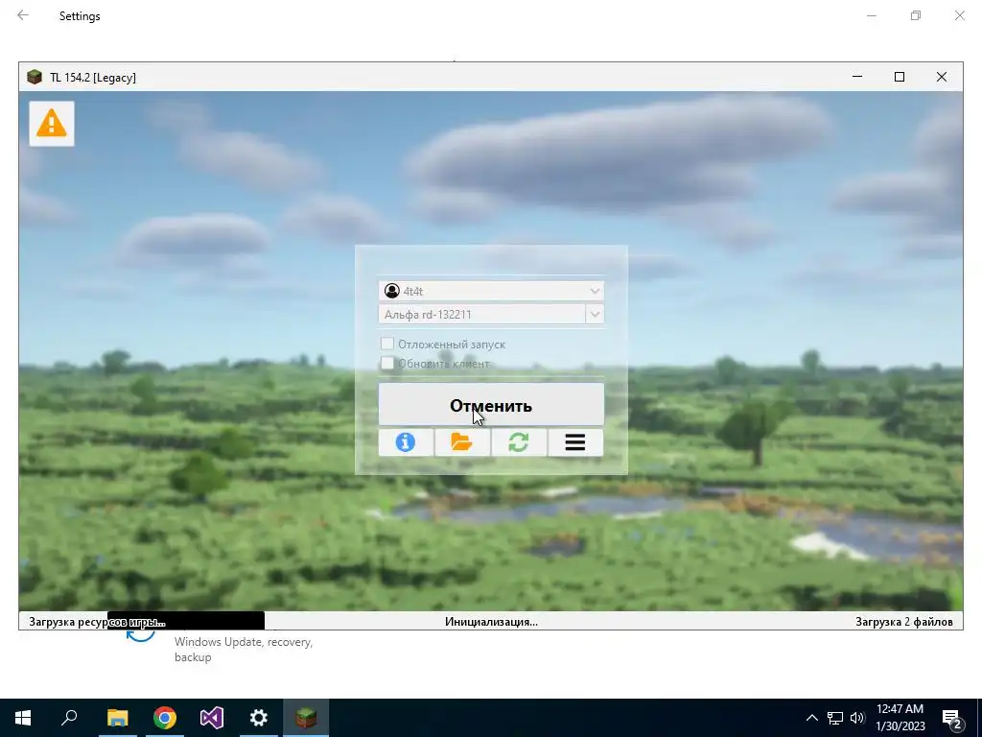Go back with the Settings window arrow
Screen dimensions: 982x737
pyautogui.click(x=23, y=15)
